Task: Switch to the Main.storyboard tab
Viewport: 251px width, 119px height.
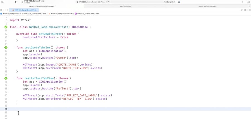Action: [126, 6]
